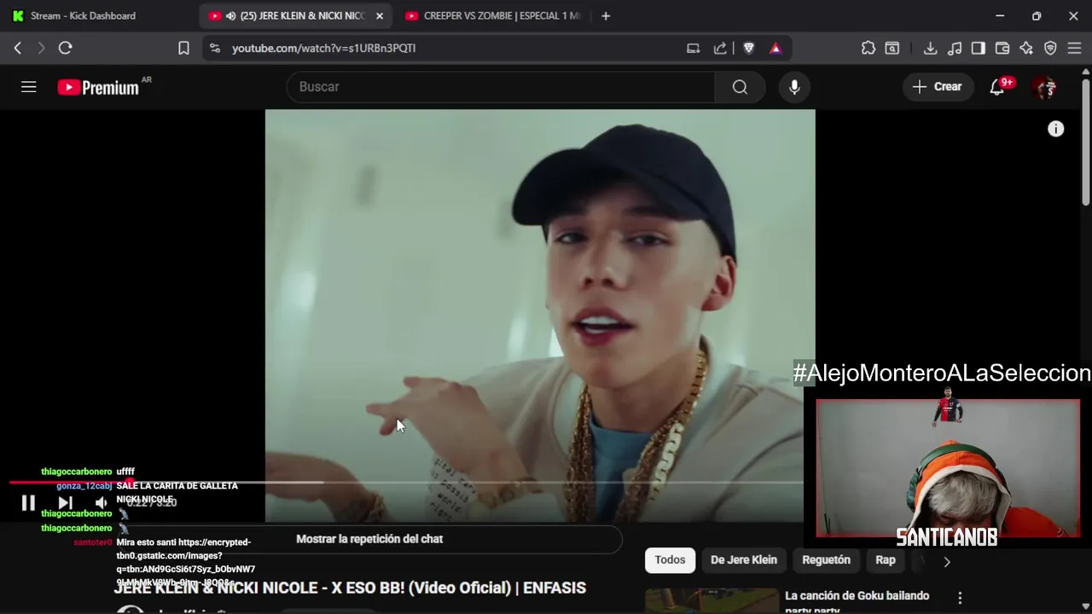Click the video info card icon
Viewport: 1092px width, 614px height.
(1056, 130)
